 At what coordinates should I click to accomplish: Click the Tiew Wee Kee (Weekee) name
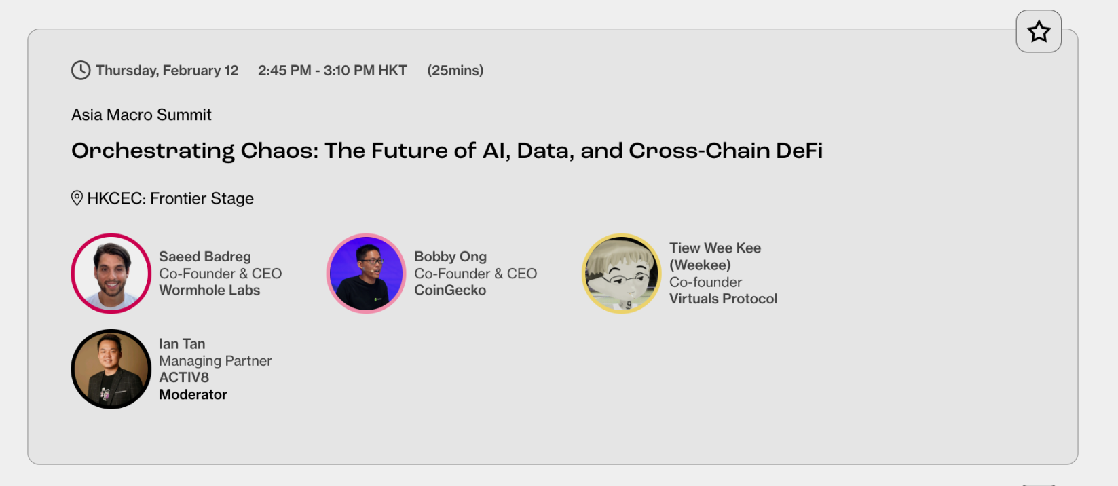point(715,256)
